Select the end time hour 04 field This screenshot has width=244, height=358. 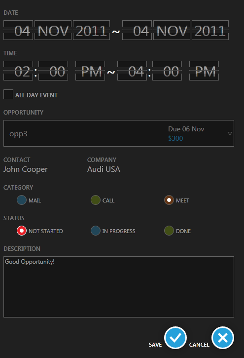(132, 71)
